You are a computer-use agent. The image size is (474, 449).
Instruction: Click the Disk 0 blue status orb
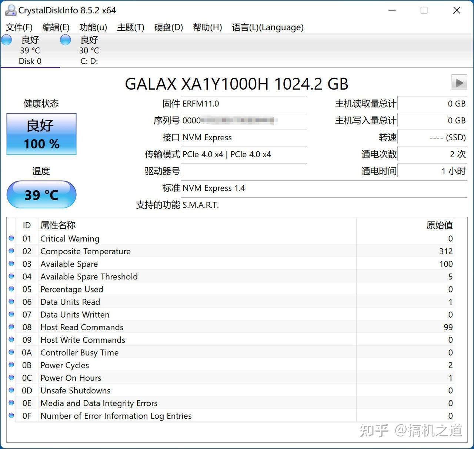point(6,40)
